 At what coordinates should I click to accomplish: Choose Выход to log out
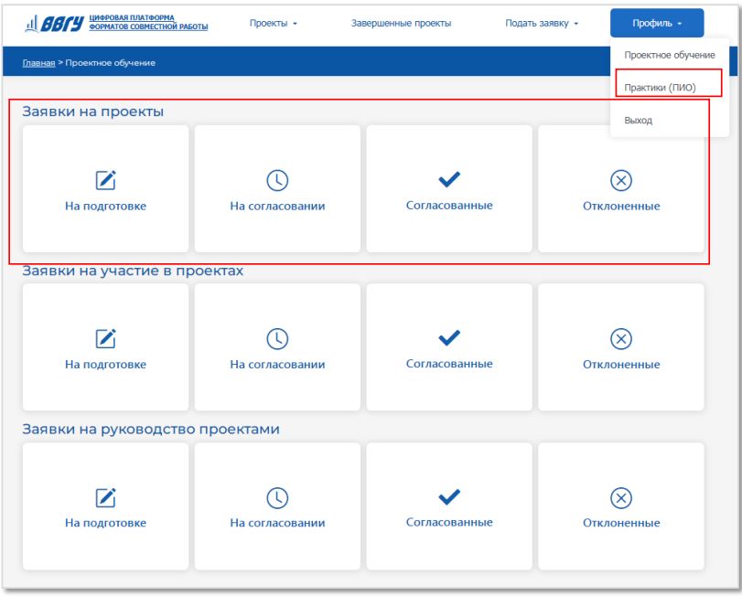tap(639, 120)
